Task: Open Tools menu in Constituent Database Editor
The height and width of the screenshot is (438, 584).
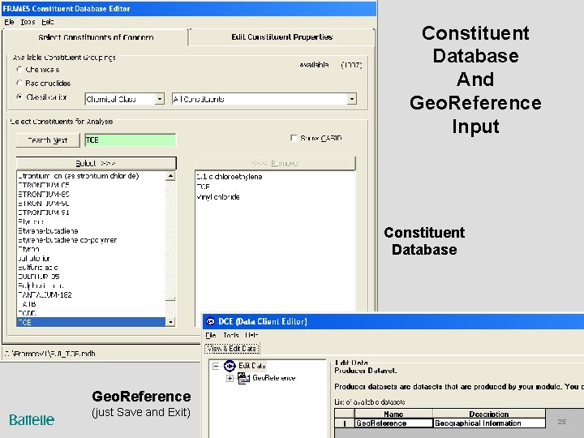Action: point(28,22)
